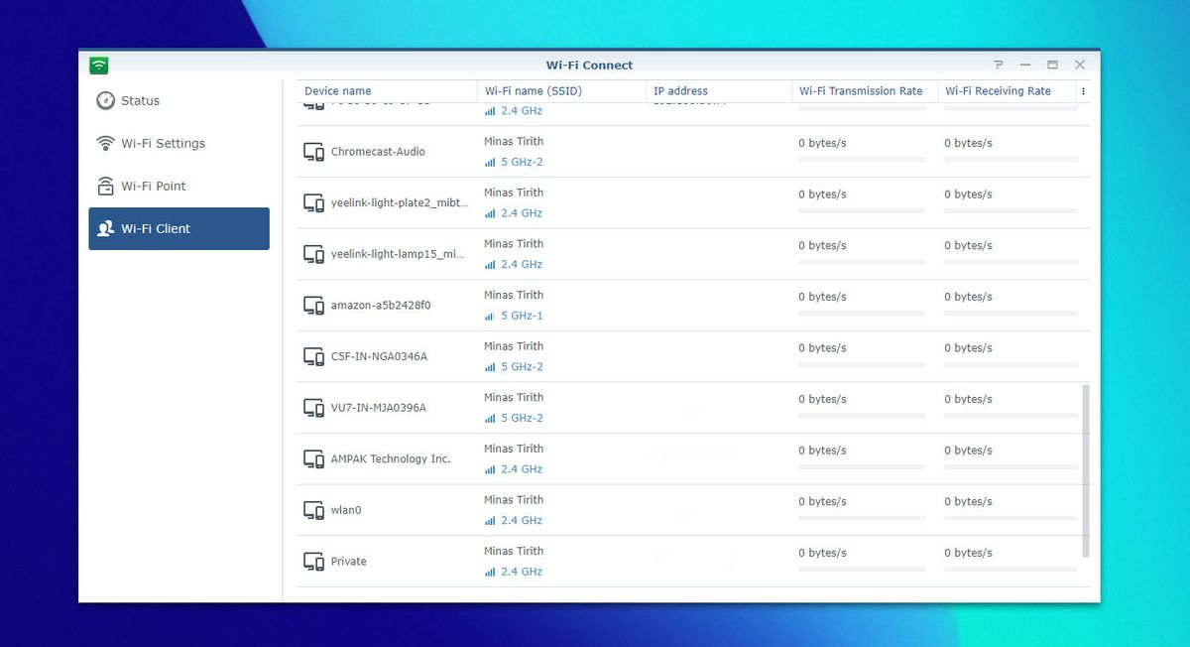1190x647 pixels.
Task: Click transmission rate bar in Chromecast-Audio row
Action: pos(862,160)
